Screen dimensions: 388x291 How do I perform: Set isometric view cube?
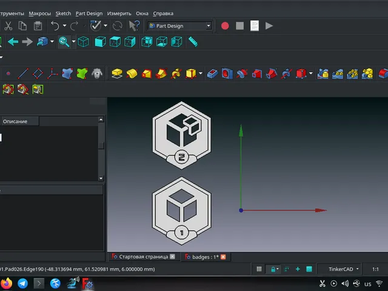click(84, 42)
